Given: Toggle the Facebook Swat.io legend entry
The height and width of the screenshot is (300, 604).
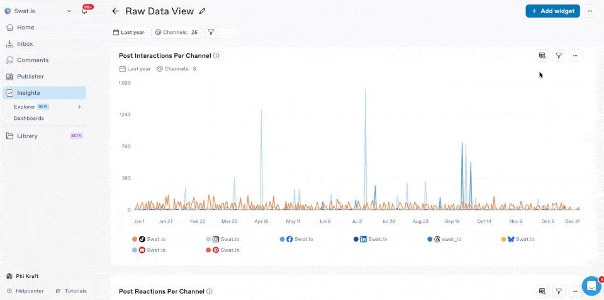Looking at the screenshot, I should [296, 239].
